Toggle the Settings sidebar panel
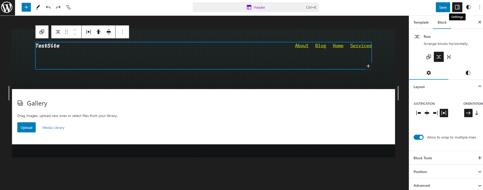The width and height of the screenshot is (483, 190). (457, 7)
